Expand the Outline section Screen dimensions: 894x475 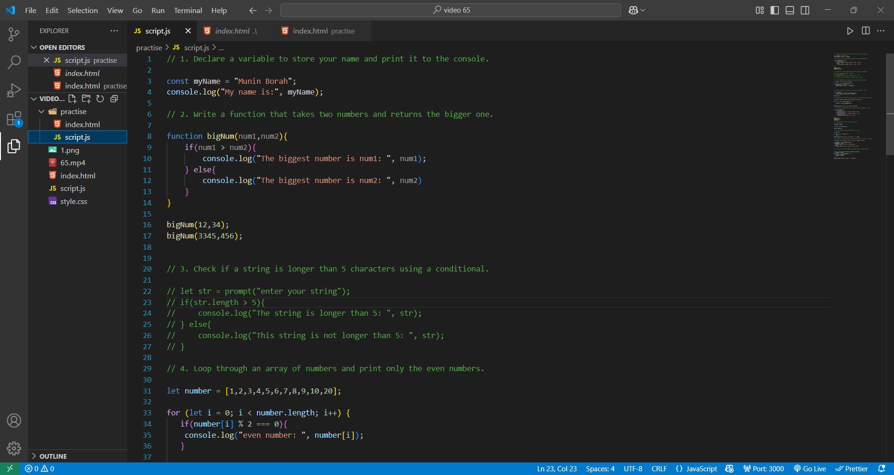[77, 456]
